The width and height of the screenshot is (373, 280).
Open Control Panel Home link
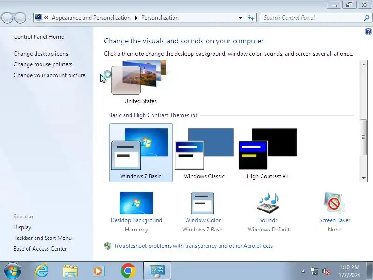(x=39, y=37)
